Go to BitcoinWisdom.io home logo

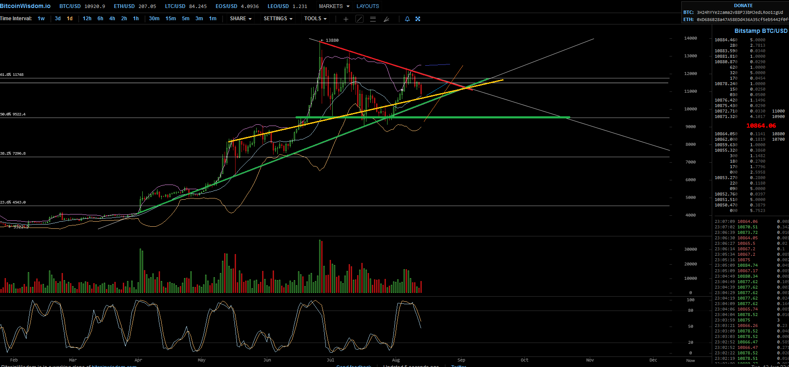(x=25, y=6)
